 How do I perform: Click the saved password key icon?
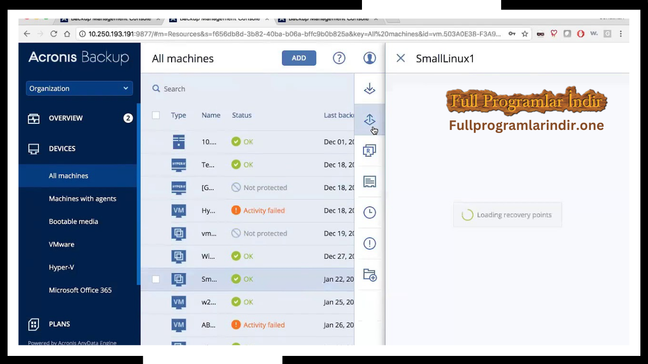click(x=512, y=34)
